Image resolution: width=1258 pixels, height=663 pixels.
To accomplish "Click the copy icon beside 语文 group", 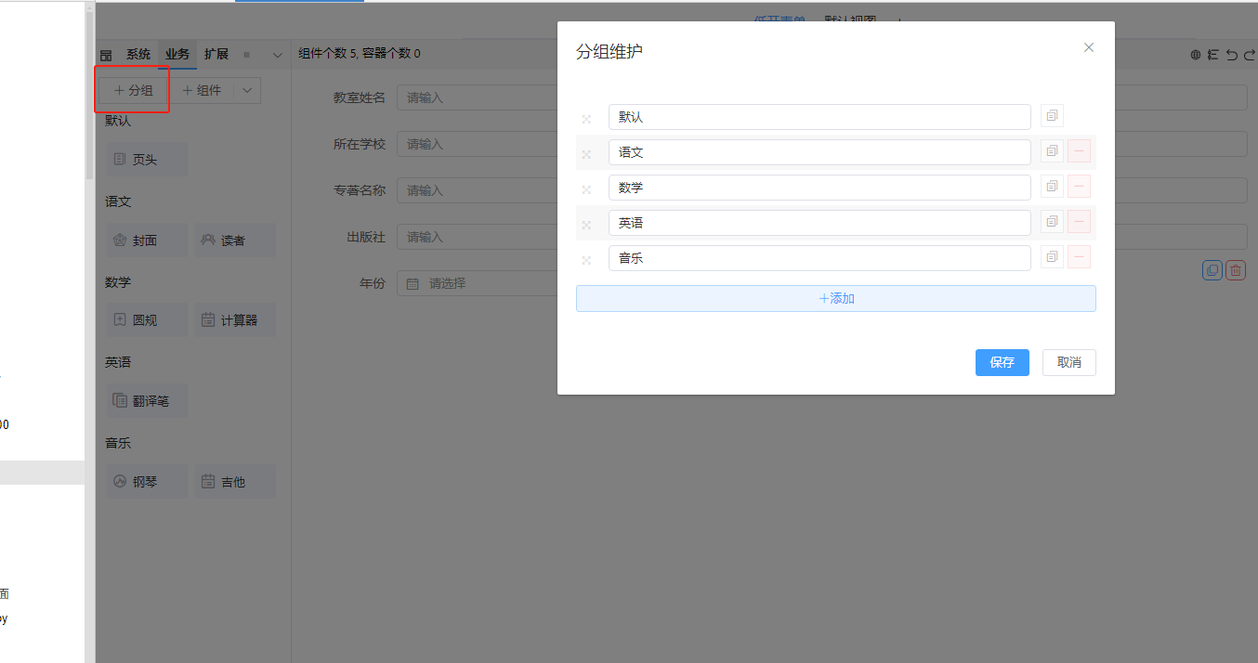I will point(1052,151).
